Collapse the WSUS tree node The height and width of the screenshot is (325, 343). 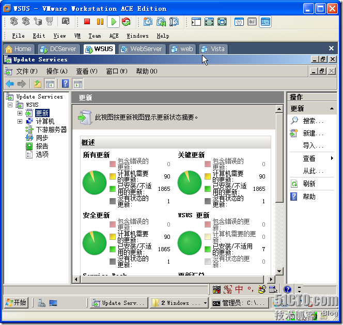point(10,105)
